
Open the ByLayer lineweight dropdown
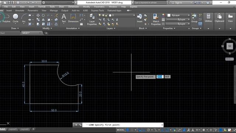coord(188,20)
